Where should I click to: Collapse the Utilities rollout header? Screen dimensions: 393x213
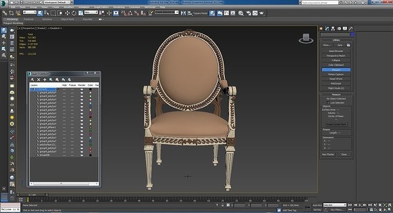[x=336, y=40]
